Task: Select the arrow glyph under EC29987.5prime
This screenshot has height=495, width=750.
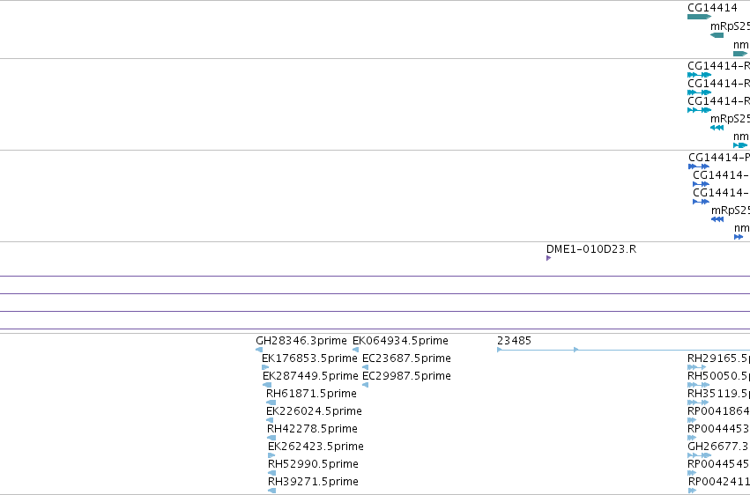Action: 366,385
